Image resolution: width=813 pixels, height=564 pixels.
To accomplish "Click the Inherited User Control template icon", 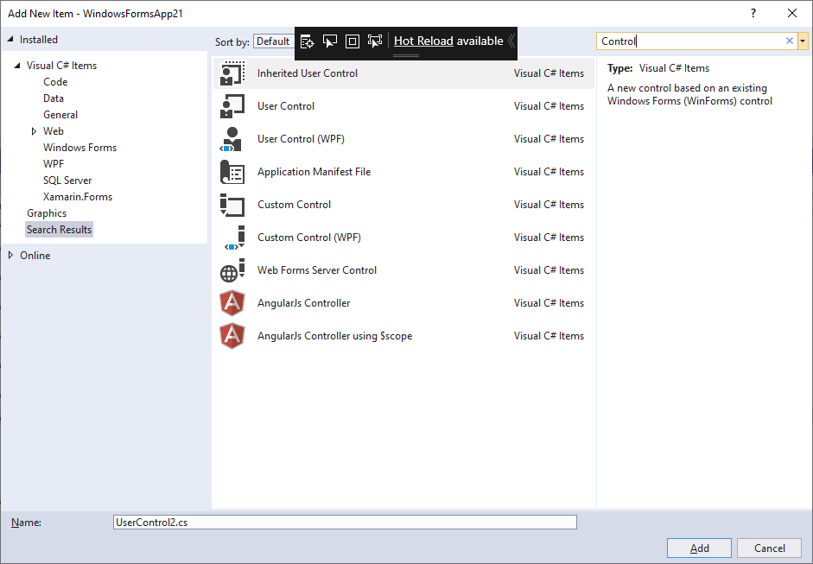I will [232, 73].
